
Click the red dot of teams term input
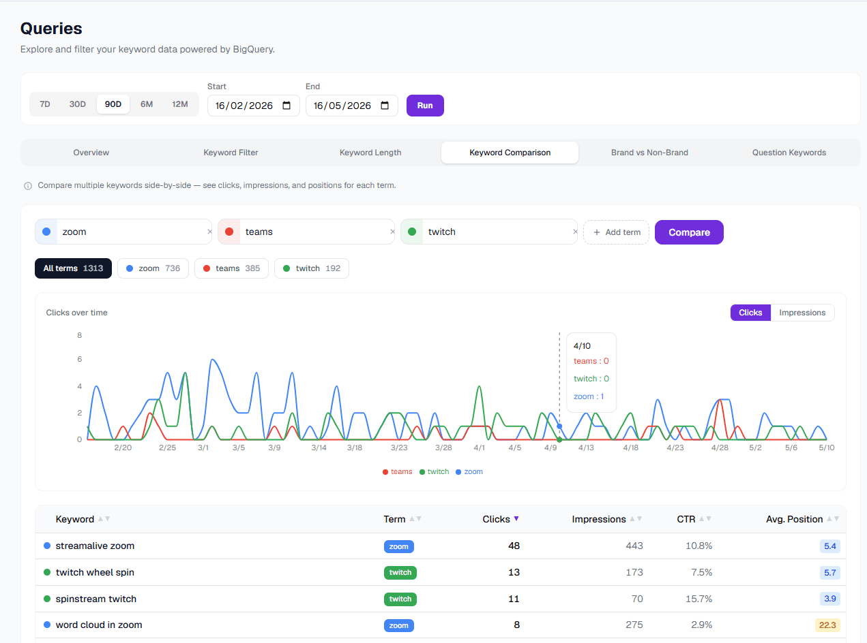229,232
